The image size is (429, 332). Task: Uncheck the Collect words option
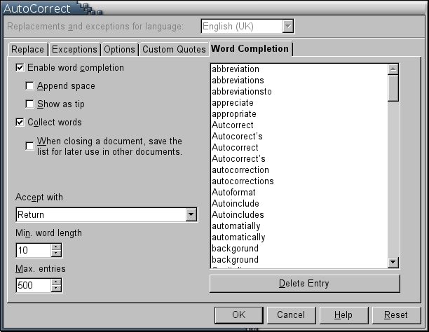tap(20, 123)
